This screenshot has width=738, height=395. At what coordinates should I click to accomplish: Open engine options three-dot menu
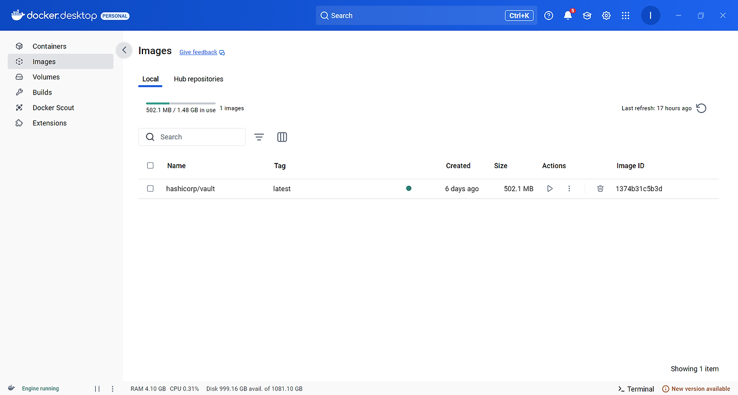click(x=112, y=389)
